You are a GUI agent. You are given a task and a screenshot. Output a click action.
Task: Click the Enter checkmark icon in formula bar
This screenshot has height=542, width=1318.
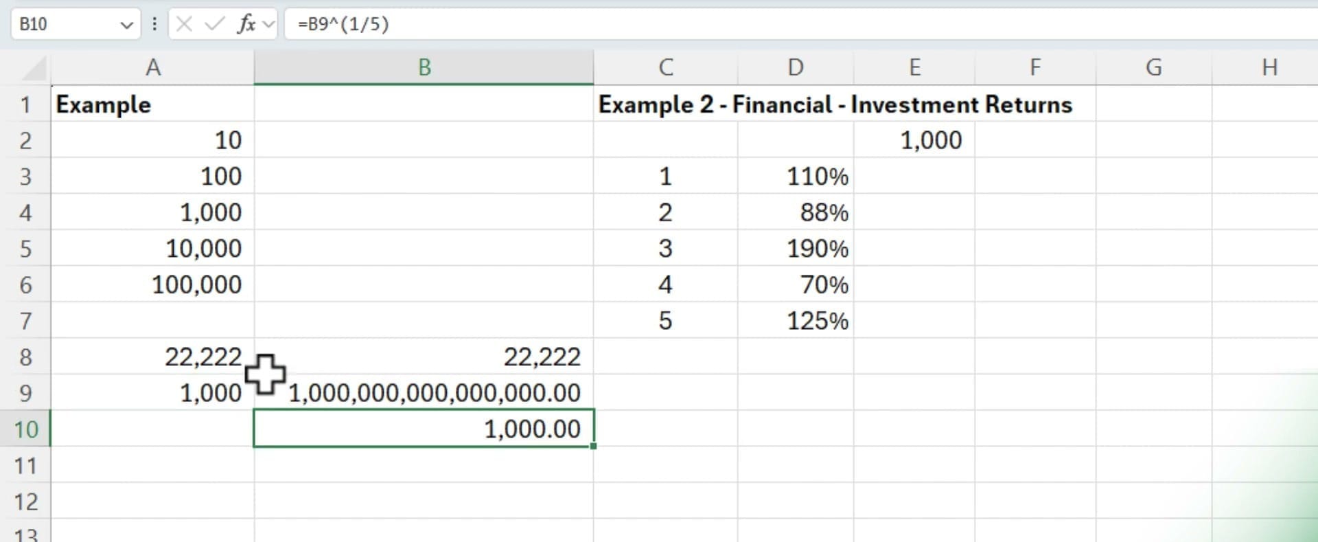(x=215, y=25)
